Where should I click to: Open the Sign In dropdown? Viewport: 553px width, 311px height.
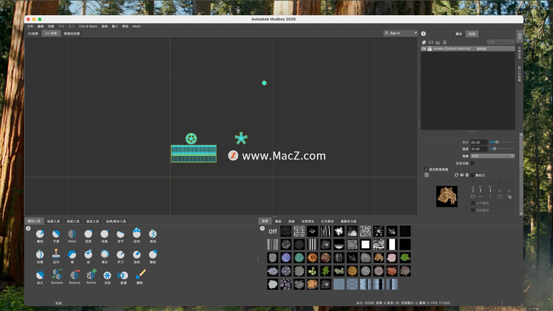click(400, 33)
